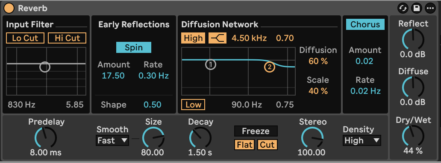
Task: Disable the Spin early reflections switch
Action: tap(134, 47)
